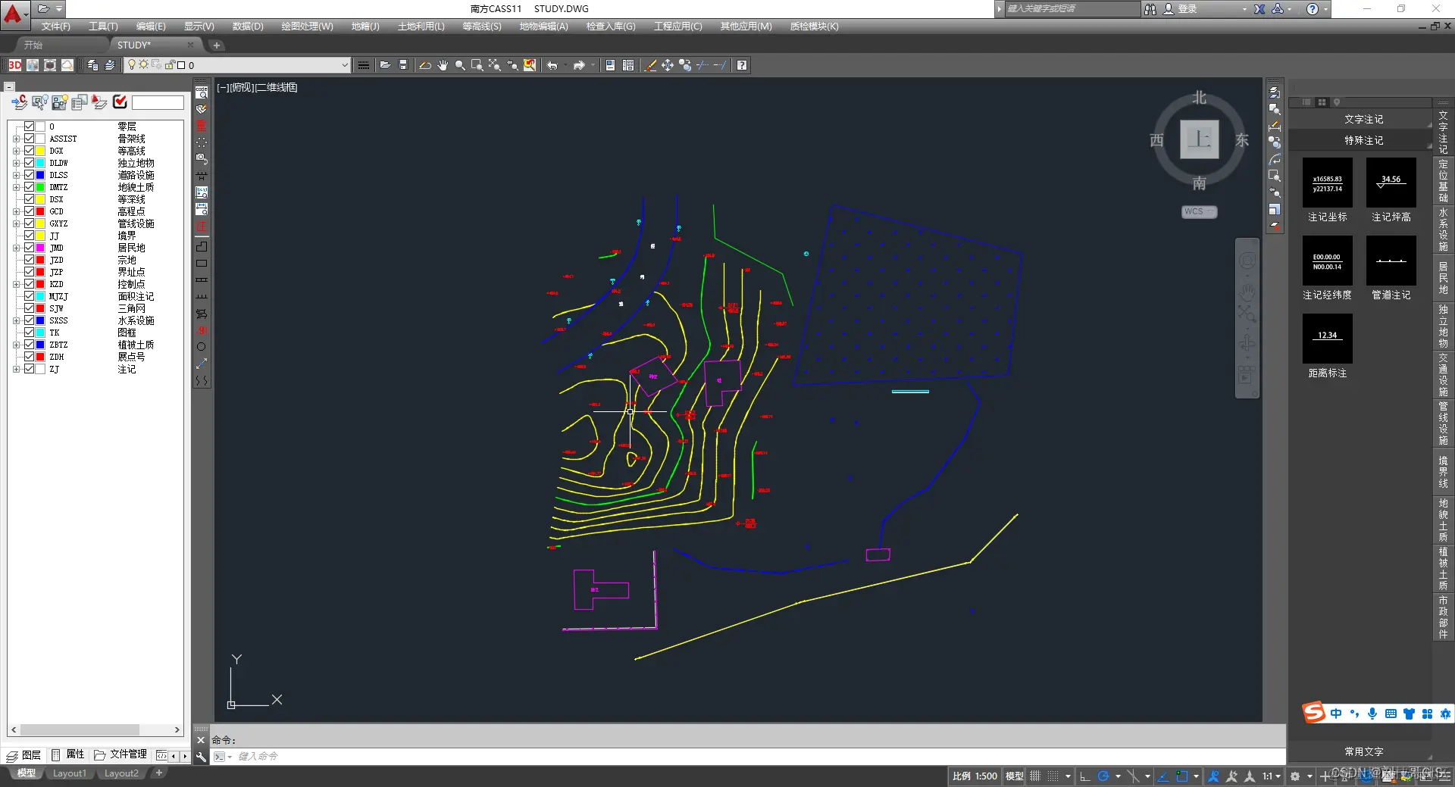The width and height of the screenshot is (1455, 787).
Task: Open the 文件(F) menu
Action: [x=56, y=27]
